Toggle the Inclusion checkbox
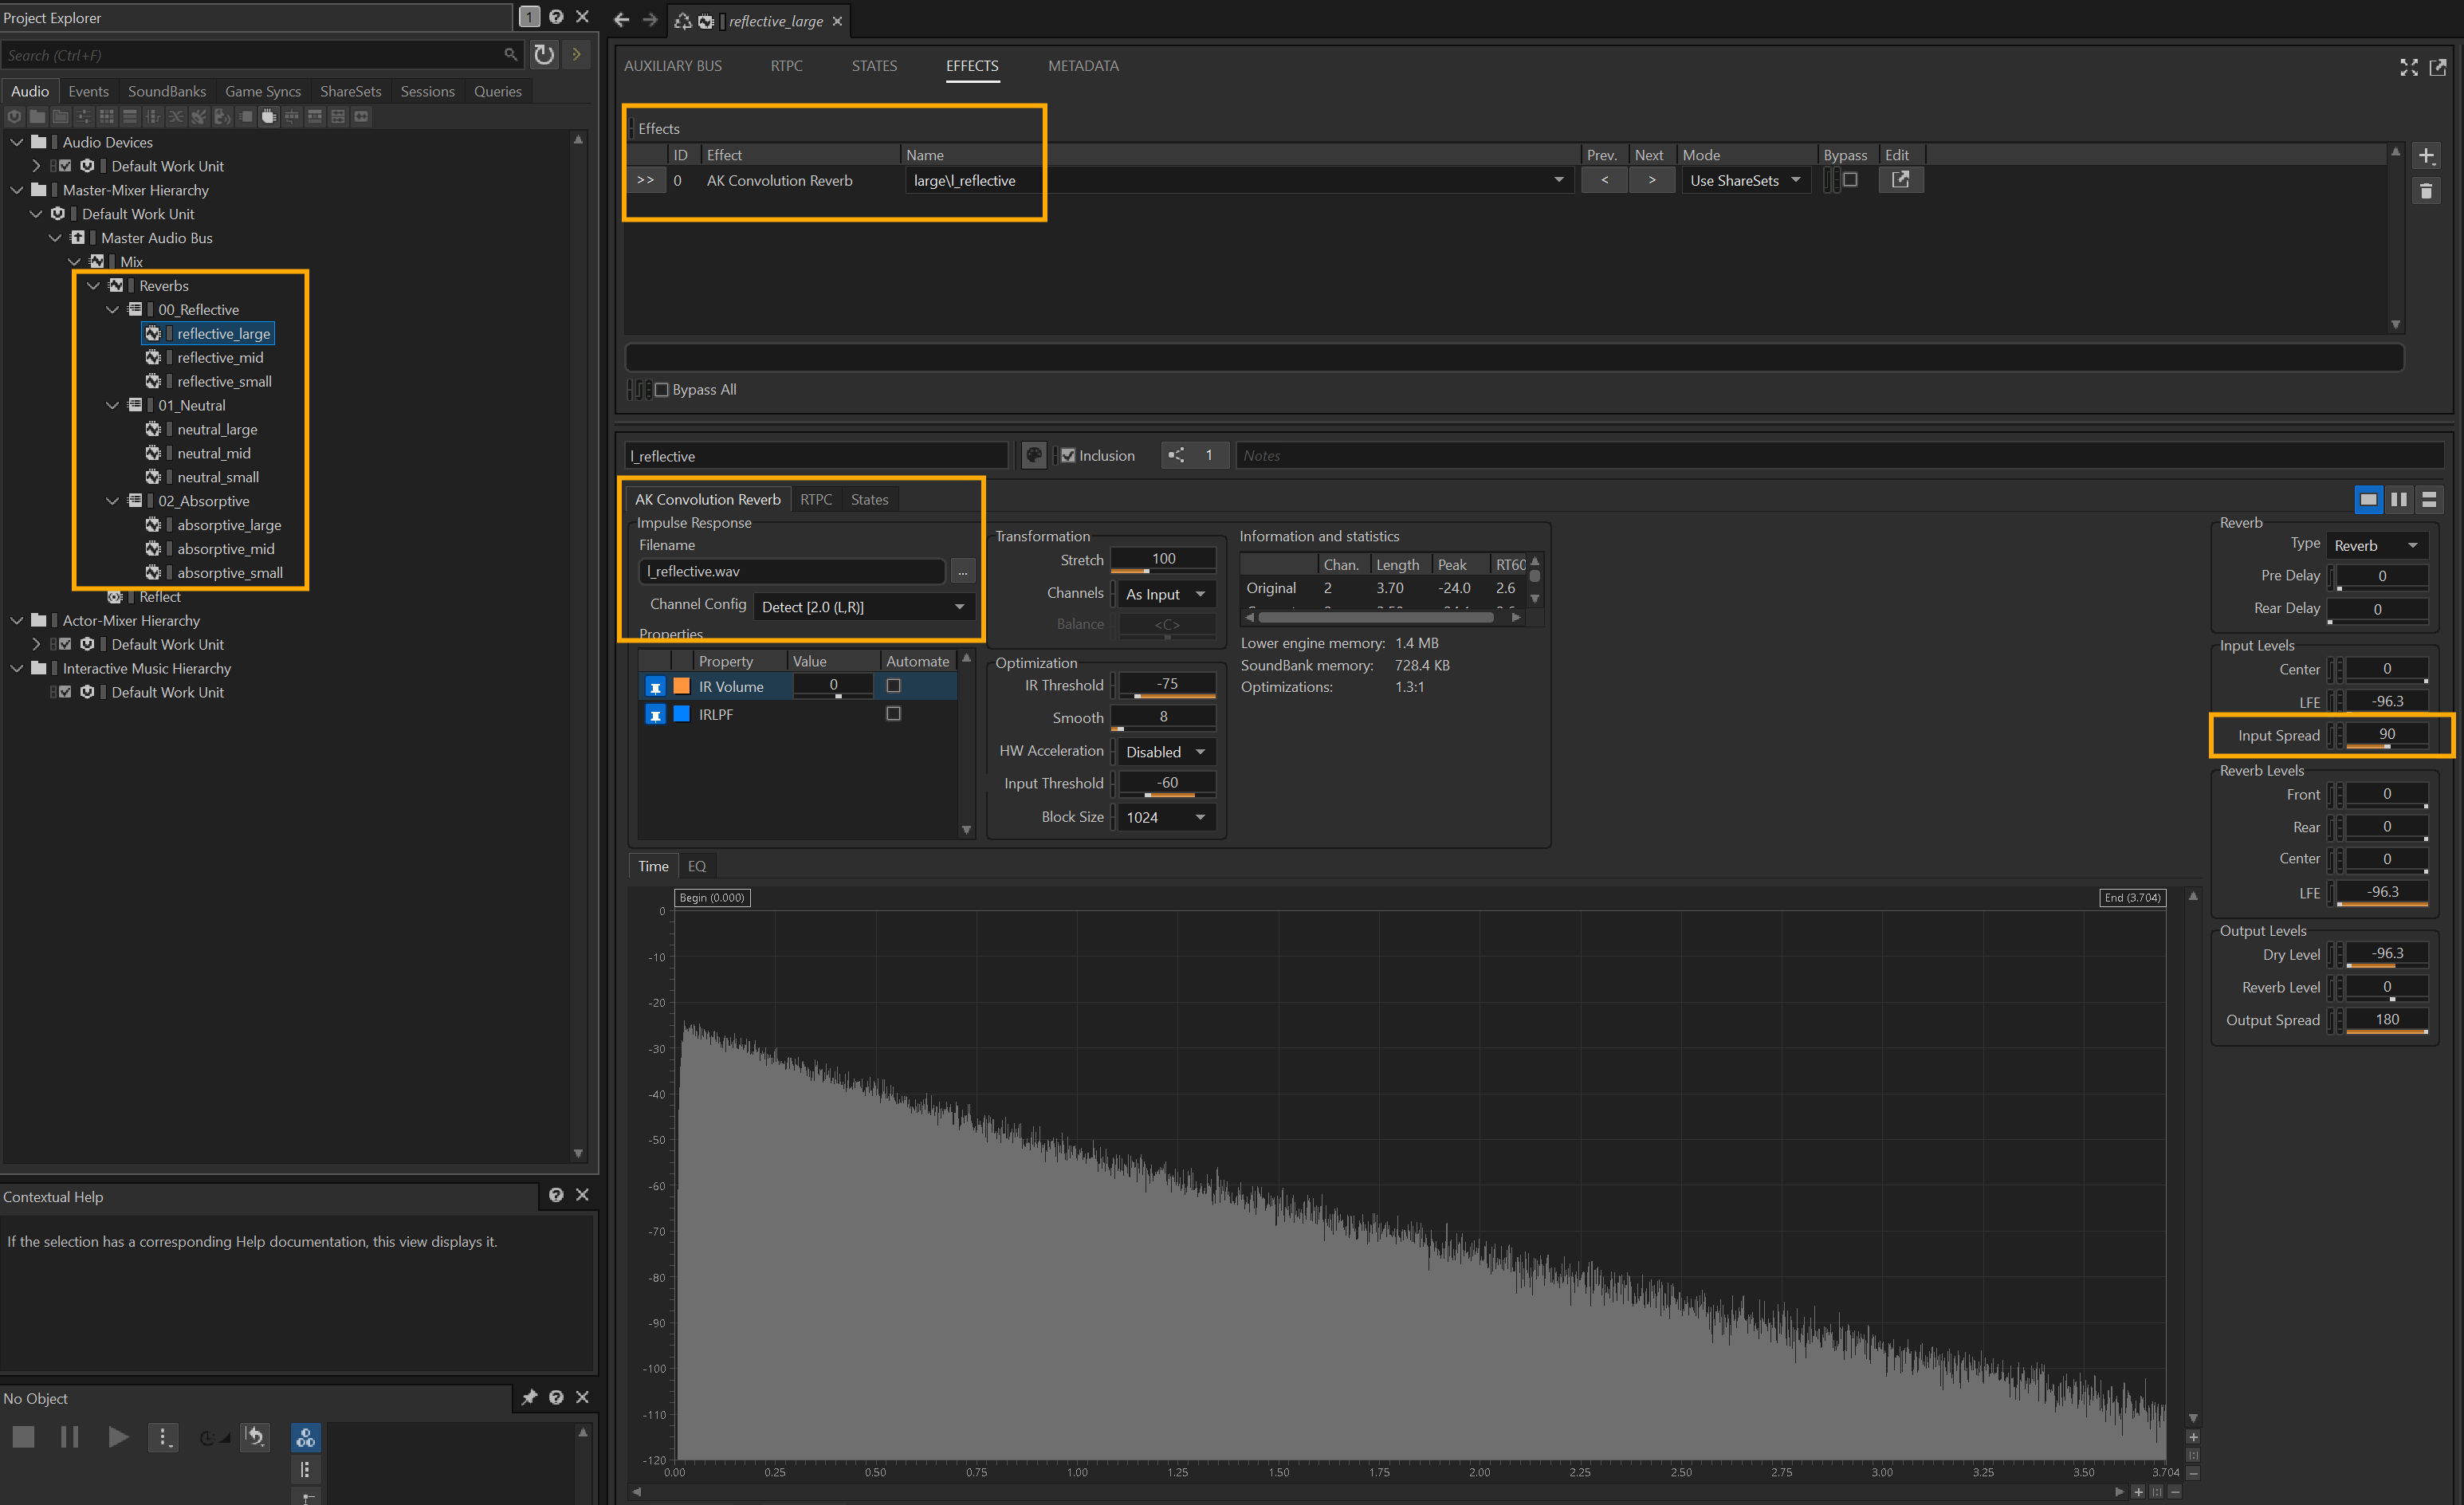Screen dimensions: 2464x1505 [x=1068, y=456]
